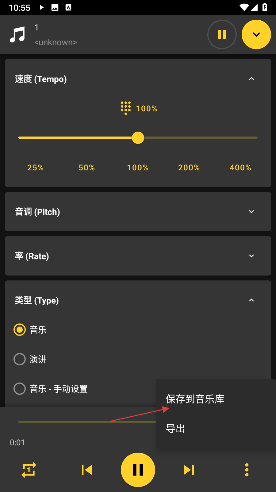
Task: Expand the 音调 (Pitch) section
Action: pyautogui.click(x=251, y=212)
